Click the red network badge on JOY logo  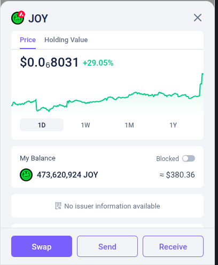click(22, 14)
